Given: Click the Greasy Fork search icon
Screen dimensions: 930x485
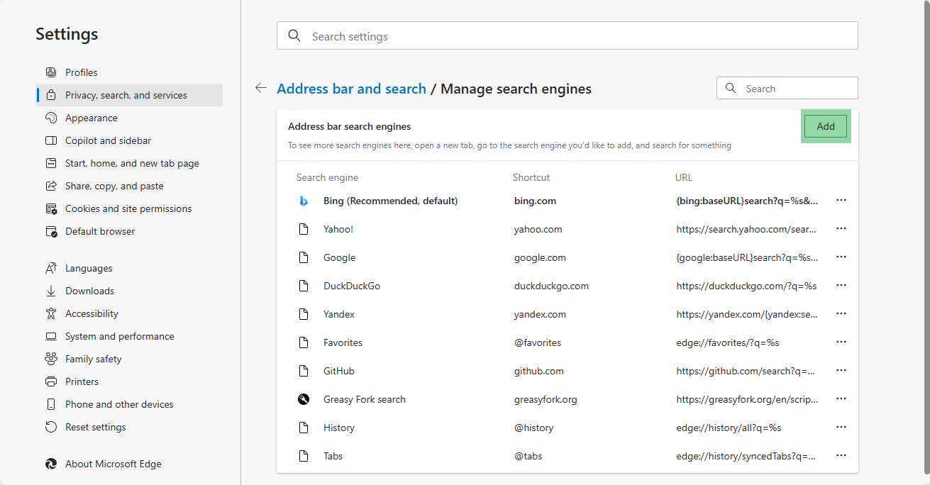Looking at the screenshot, I should click(x=304, y=399).
